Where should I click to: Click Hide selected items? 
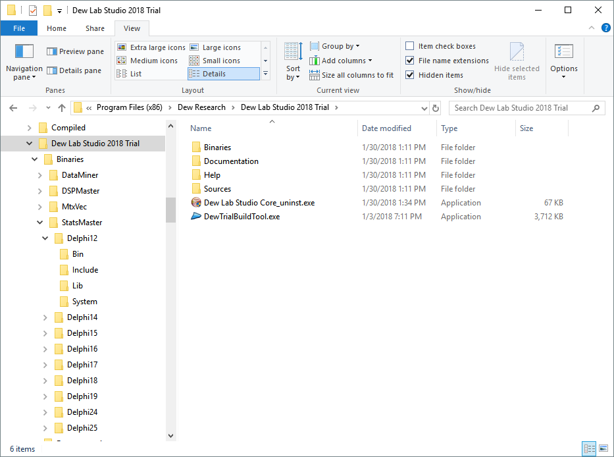(x=517, y=62)
